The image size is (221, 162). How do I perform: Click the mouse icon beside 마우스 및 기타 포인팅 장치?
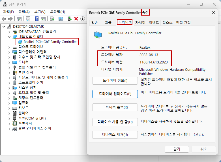point(15,57)
